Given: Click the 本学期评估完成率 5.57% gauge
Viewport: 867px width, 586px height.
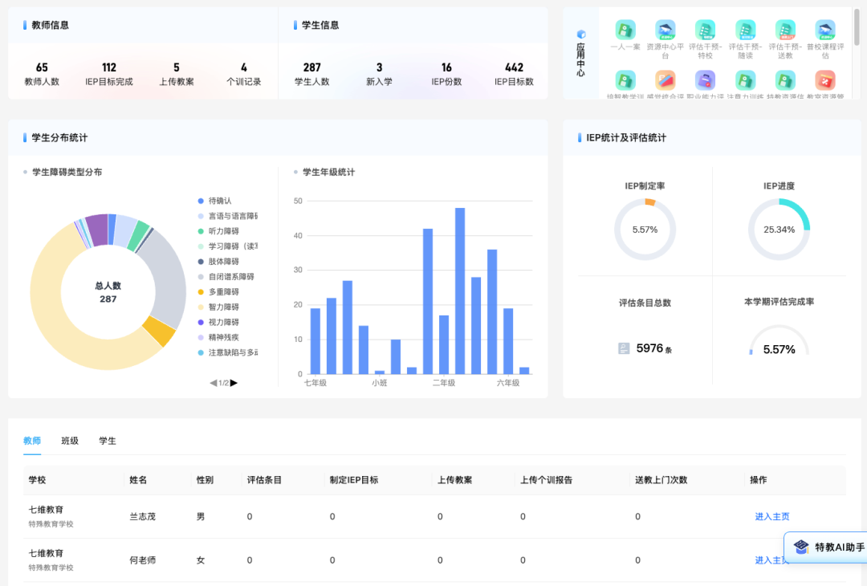Looking at the screenshot, I should pos(779,342).
